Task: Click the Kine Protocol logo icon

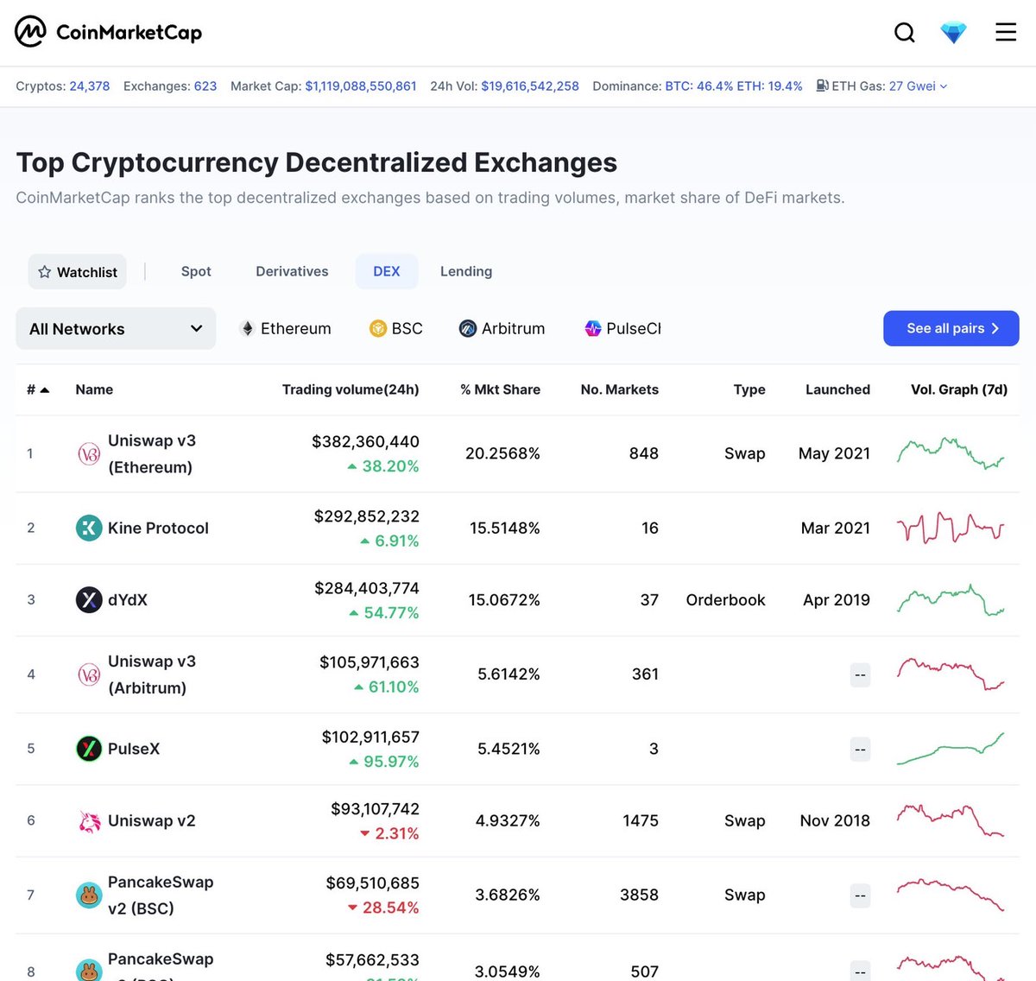Action: click(89, 528)
